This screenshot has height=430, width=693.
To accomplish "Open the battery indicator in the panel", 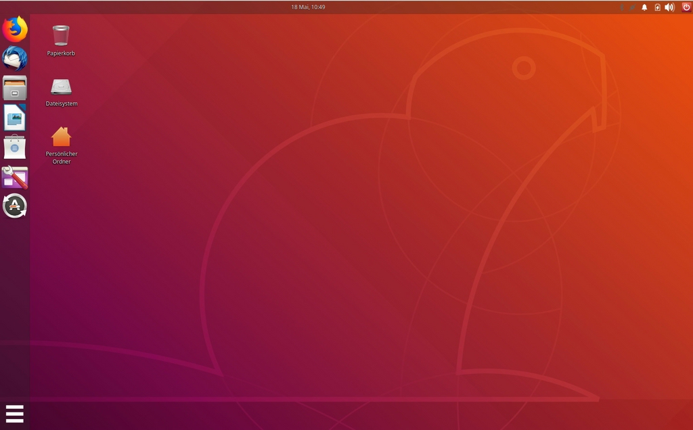I will click(657, 7).
